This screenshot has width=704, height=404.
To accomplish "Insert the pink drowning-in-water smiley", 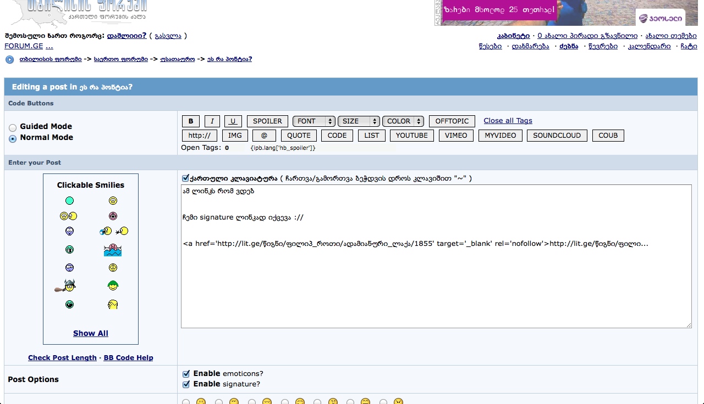I will point(113,250).
